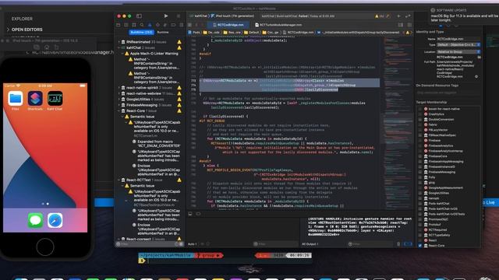Collapse the React-Core issues group

click(119, 110)
